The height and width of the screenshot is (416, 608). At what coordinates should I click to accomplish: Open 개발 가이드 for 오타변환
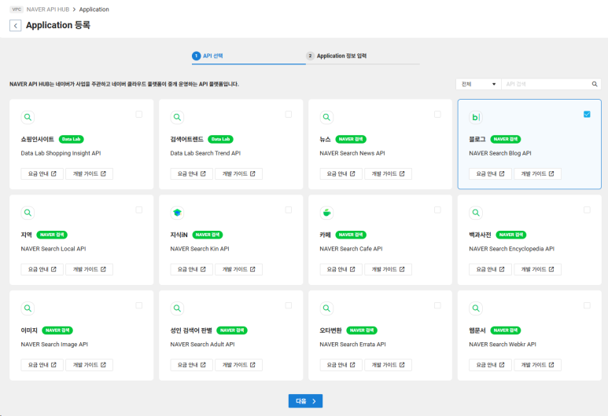388,365
